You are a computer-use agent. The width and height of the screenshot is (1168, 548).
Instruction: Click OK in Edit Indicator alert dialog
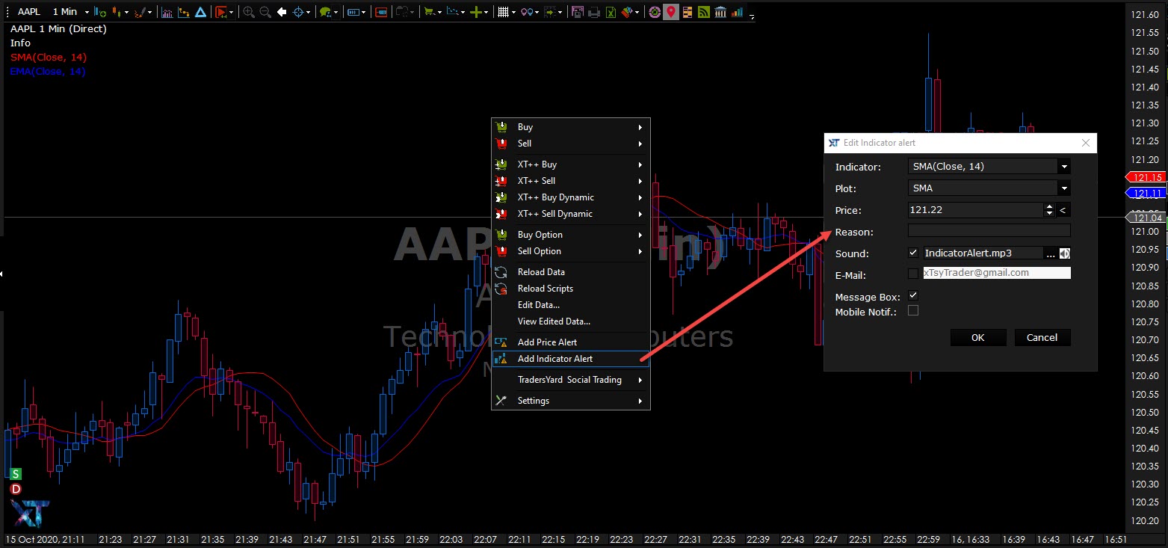[x=977, y=337]
